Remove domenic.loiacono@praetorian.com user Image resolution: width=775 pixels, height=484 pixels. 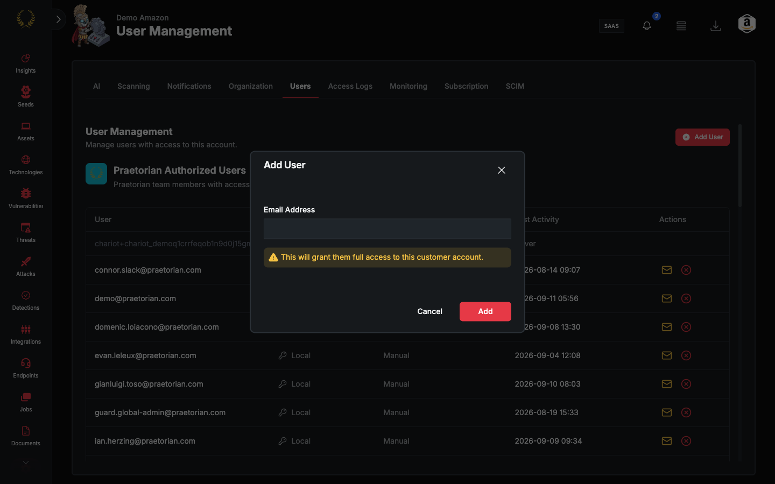point(686,327)
